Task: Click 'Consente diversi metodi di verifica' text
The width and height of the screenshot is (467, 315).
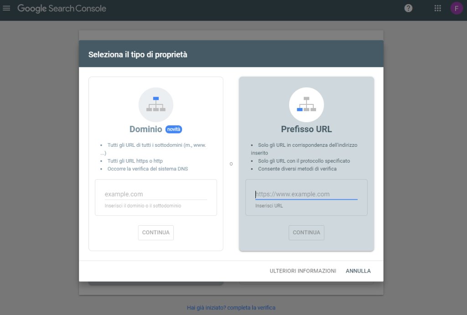Action: pos(297,169)
